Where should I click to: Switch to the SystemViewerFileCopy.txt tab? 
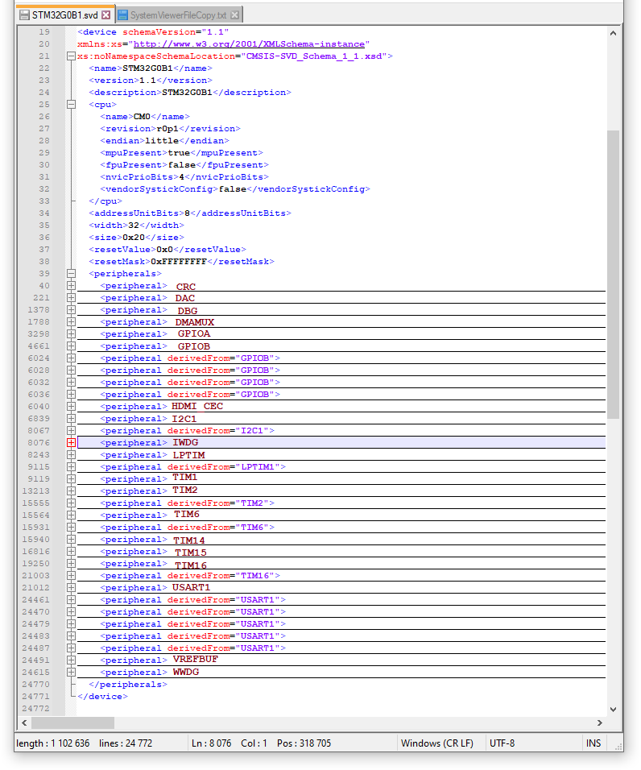179,14
